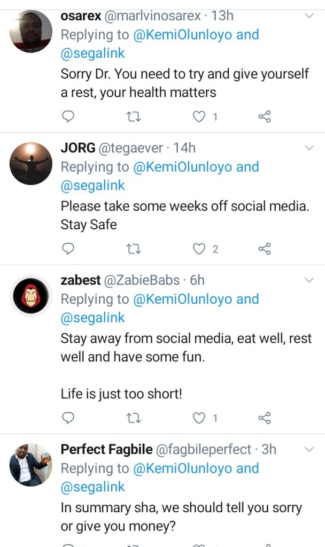Share osarex's tweet

click(x=265, y=116)
